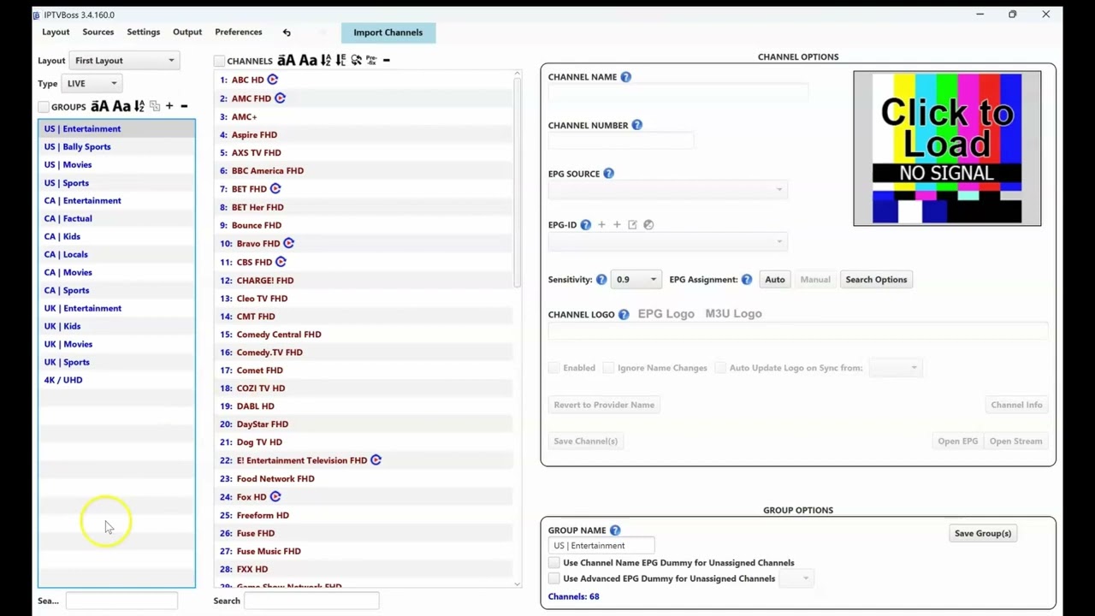The width and height of the screenshot is (1095, 616).
Task: Open the Sources menu
Action: [98, 33]
